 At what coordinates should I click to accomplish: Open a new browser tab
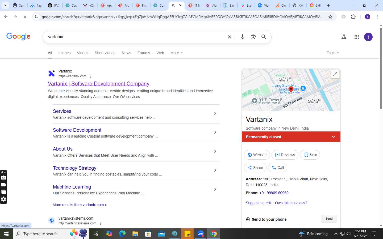point(328,5)
